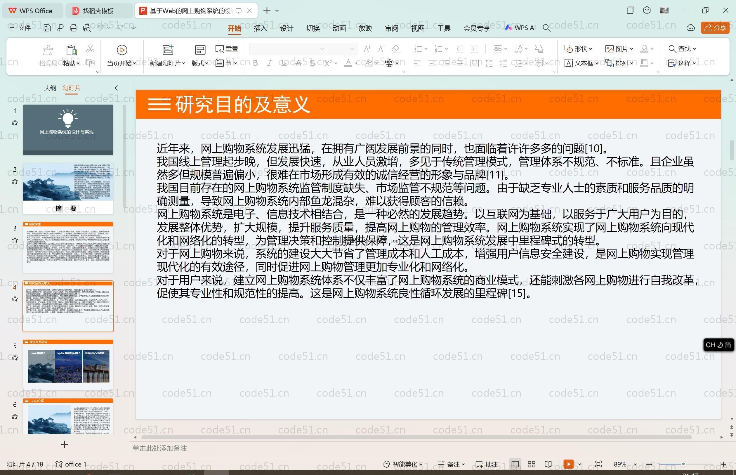Play slideshow from status bar
Screen dimensions: 736x475
[569, 464]
